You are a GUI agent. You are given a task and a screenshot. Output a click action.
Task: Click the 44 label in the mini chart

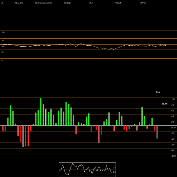[x=114, y=168]
